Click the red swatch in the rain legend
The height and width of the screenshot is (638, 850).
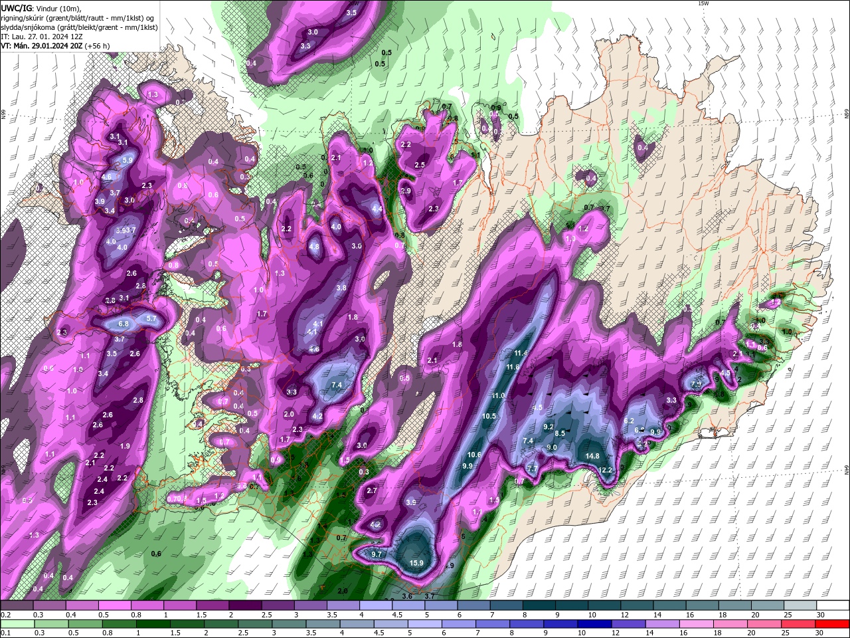(833, 624)
